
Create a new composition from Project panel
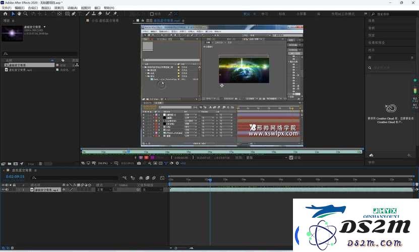click(16, 164)
